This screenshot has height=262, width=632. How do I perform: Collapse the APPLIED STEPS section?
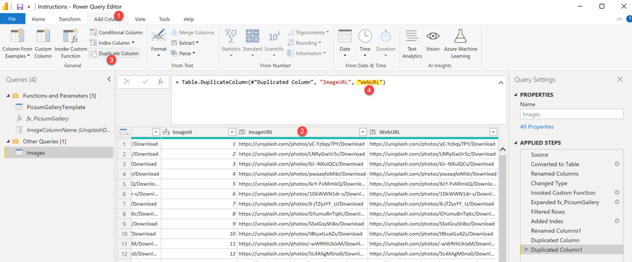point(516,142)
